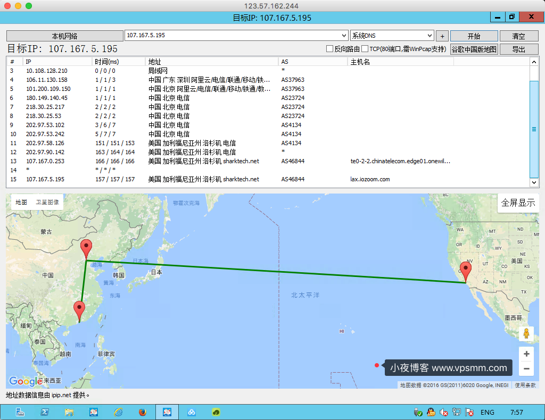Open the Street View pegman control
Viewport: 545px width, 420px height.
526,333
